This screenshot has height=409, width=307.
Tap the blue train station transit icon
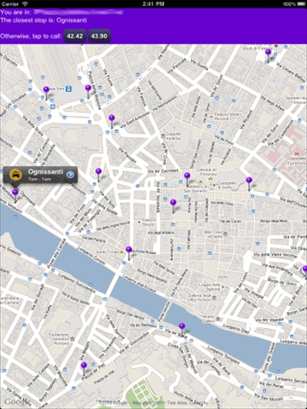[68, 89]
